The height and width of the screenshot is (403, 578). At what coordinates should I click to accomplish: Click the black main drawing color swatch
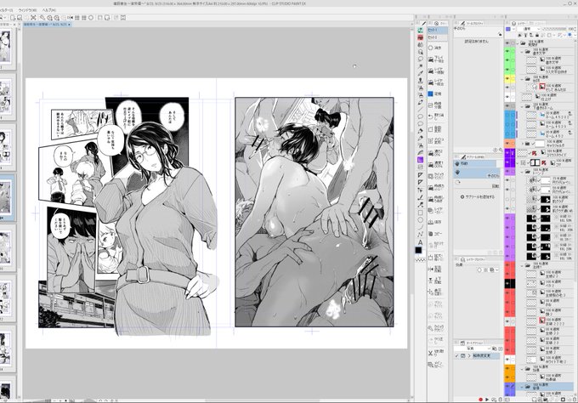(x=418, y=250)
